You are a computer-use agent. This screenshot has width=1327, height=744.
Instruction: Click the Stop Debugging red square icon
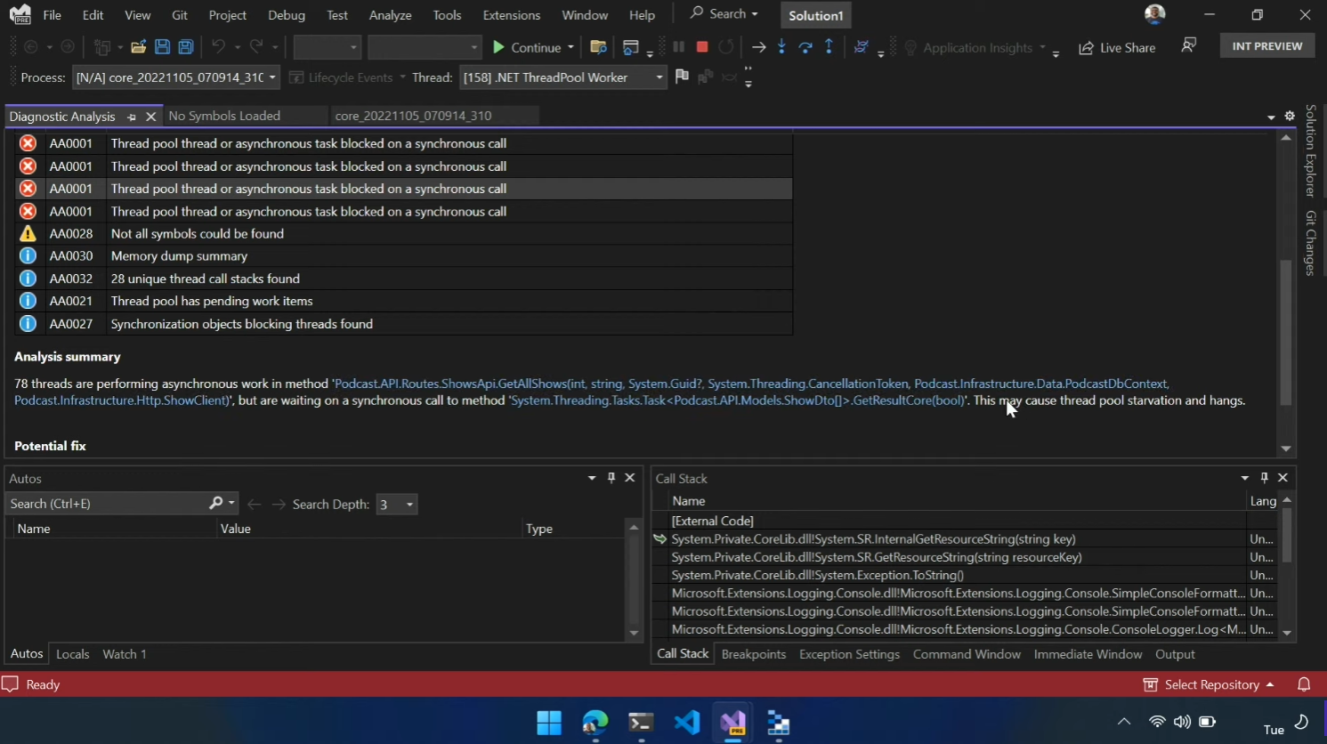point(702,47)
